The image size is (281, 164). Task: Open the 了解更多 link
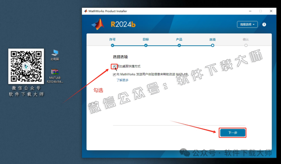(x=122, y=80)
